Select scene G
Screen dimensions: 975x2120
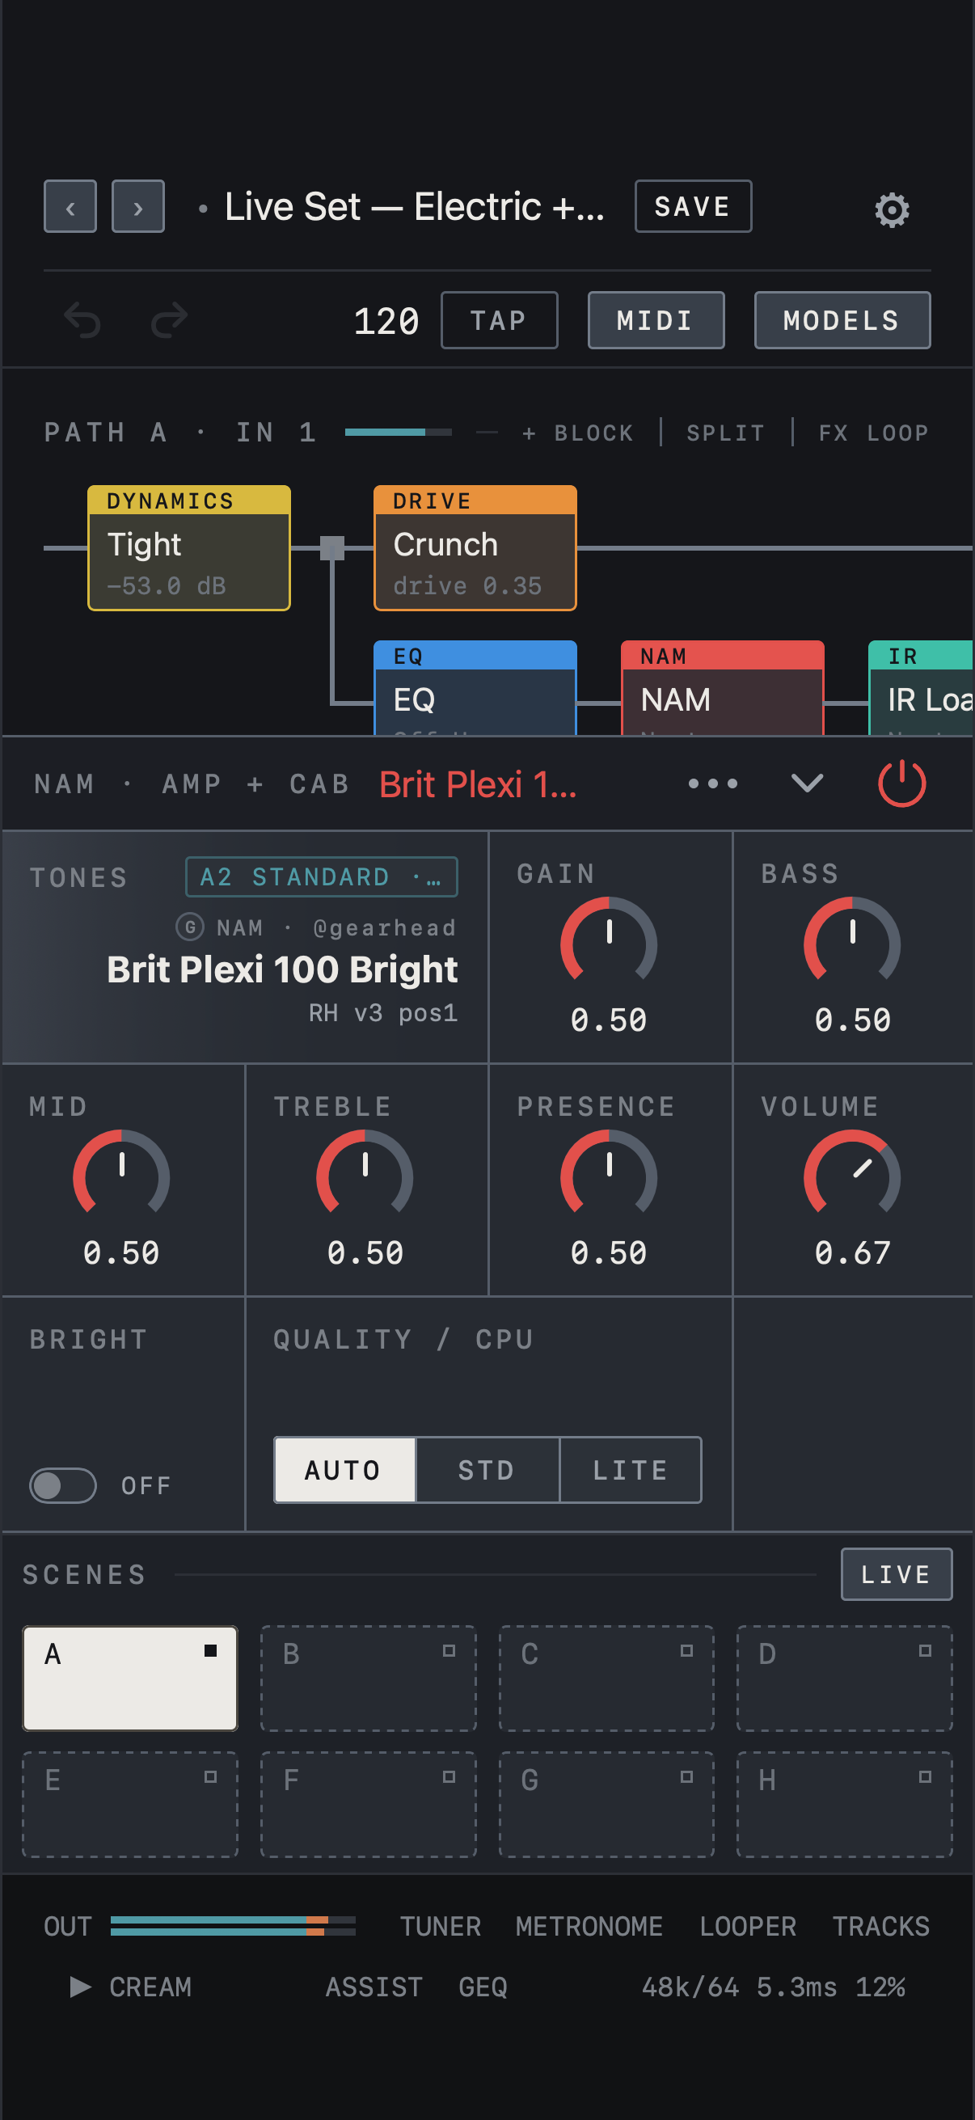point(606,1805)
